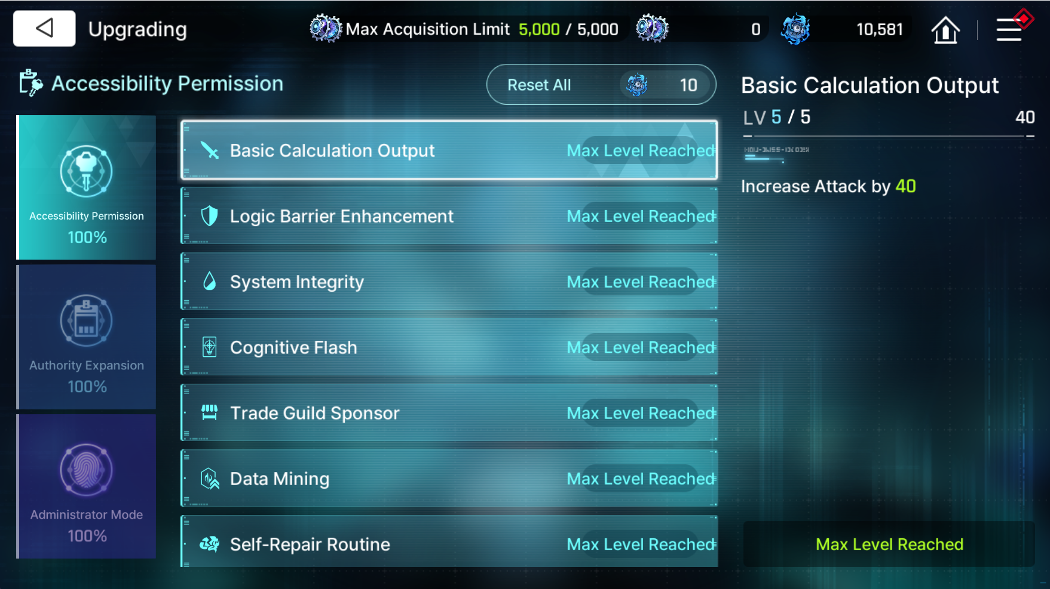The height and width of the screenshot is (589, 1050).
Task: Click the Accessibility Permission header icon
Action: 30,83
